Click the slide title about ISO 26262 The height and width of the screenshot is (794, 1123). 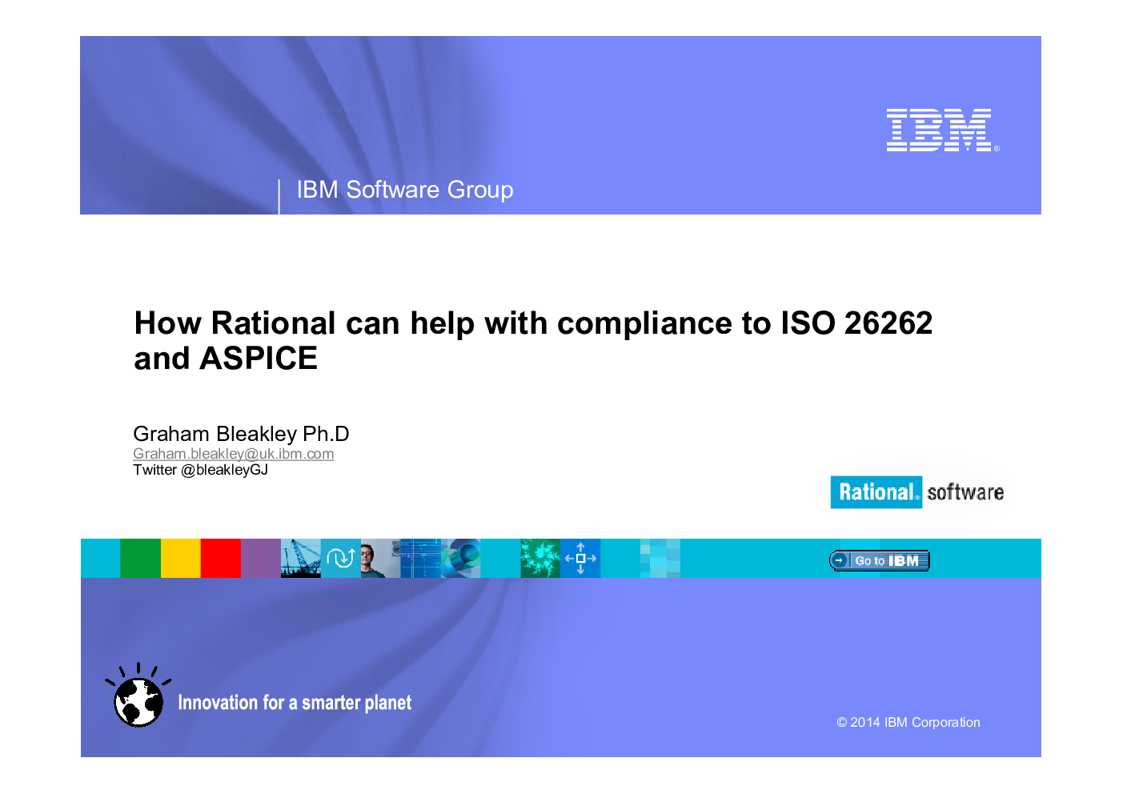tap(533, 340)
